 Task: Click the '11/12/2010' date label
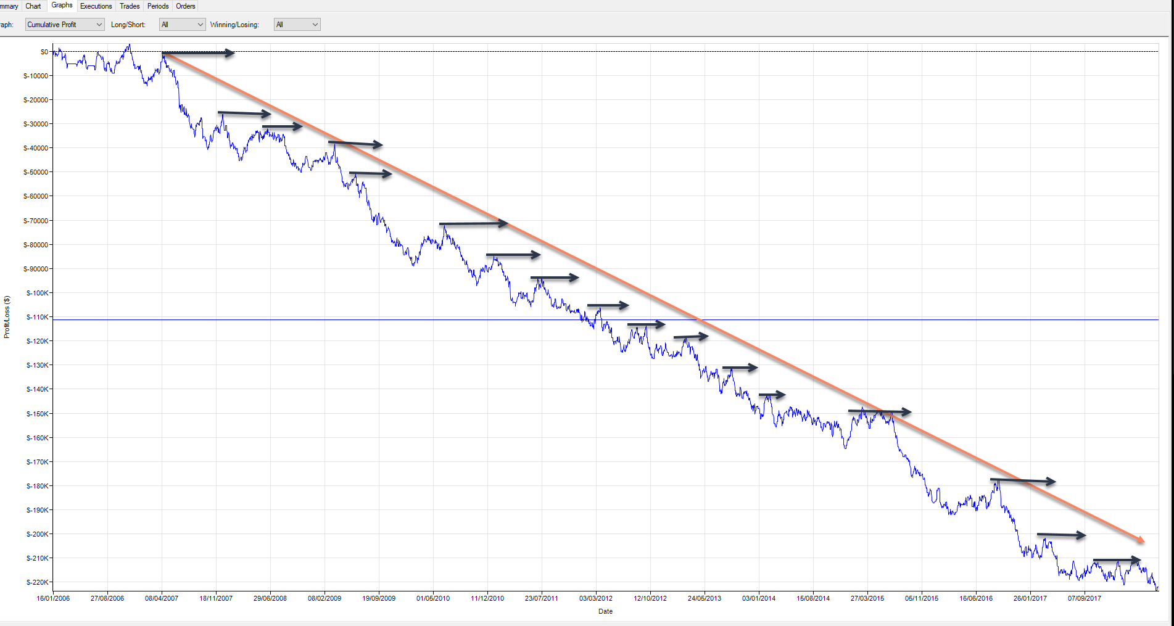coord(487,598)
